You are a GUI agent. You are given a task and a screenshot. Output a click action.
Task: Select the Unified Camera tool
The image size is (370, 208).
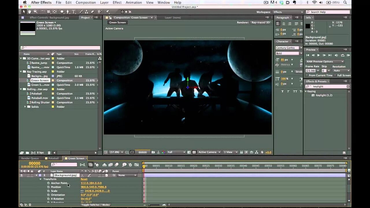pyautogui.click(x=49, y=12)
